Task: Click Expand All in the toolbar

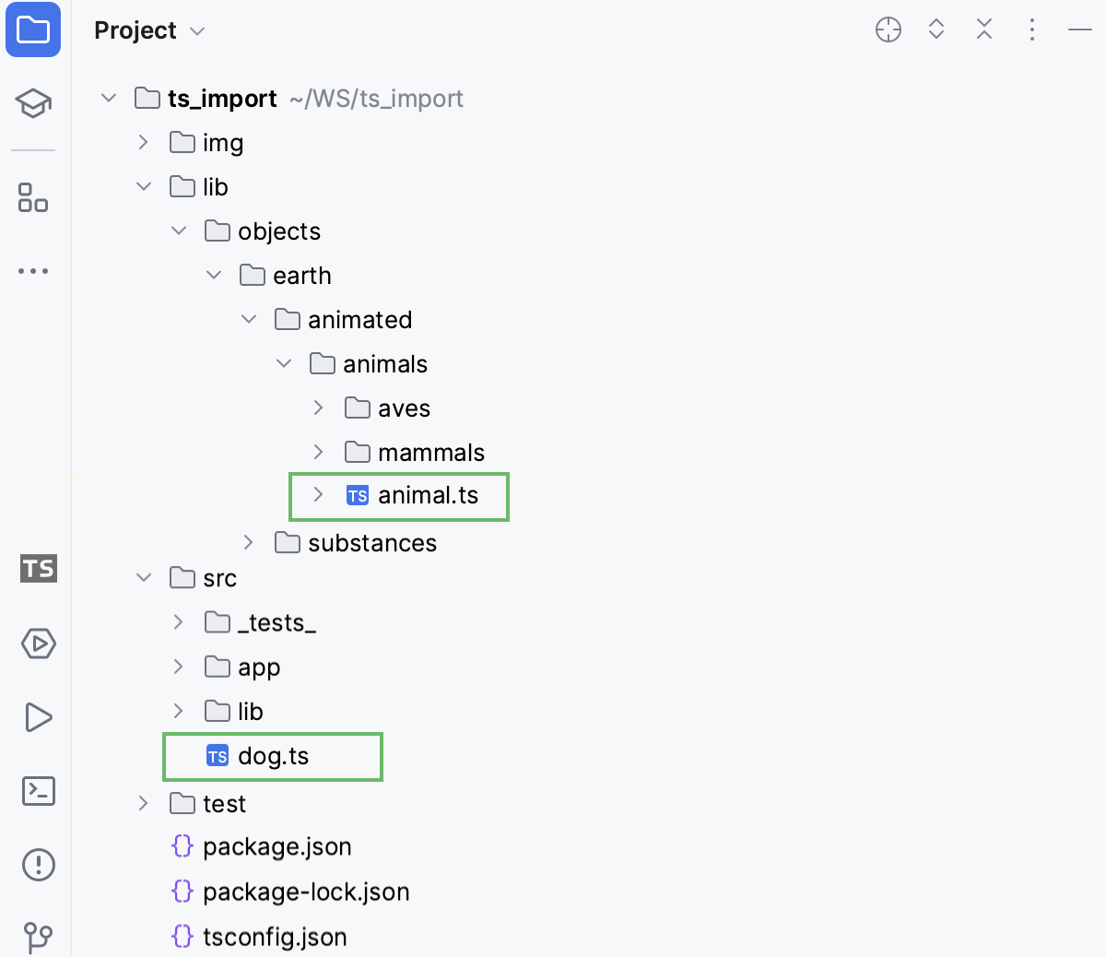Action: [935, 30]
